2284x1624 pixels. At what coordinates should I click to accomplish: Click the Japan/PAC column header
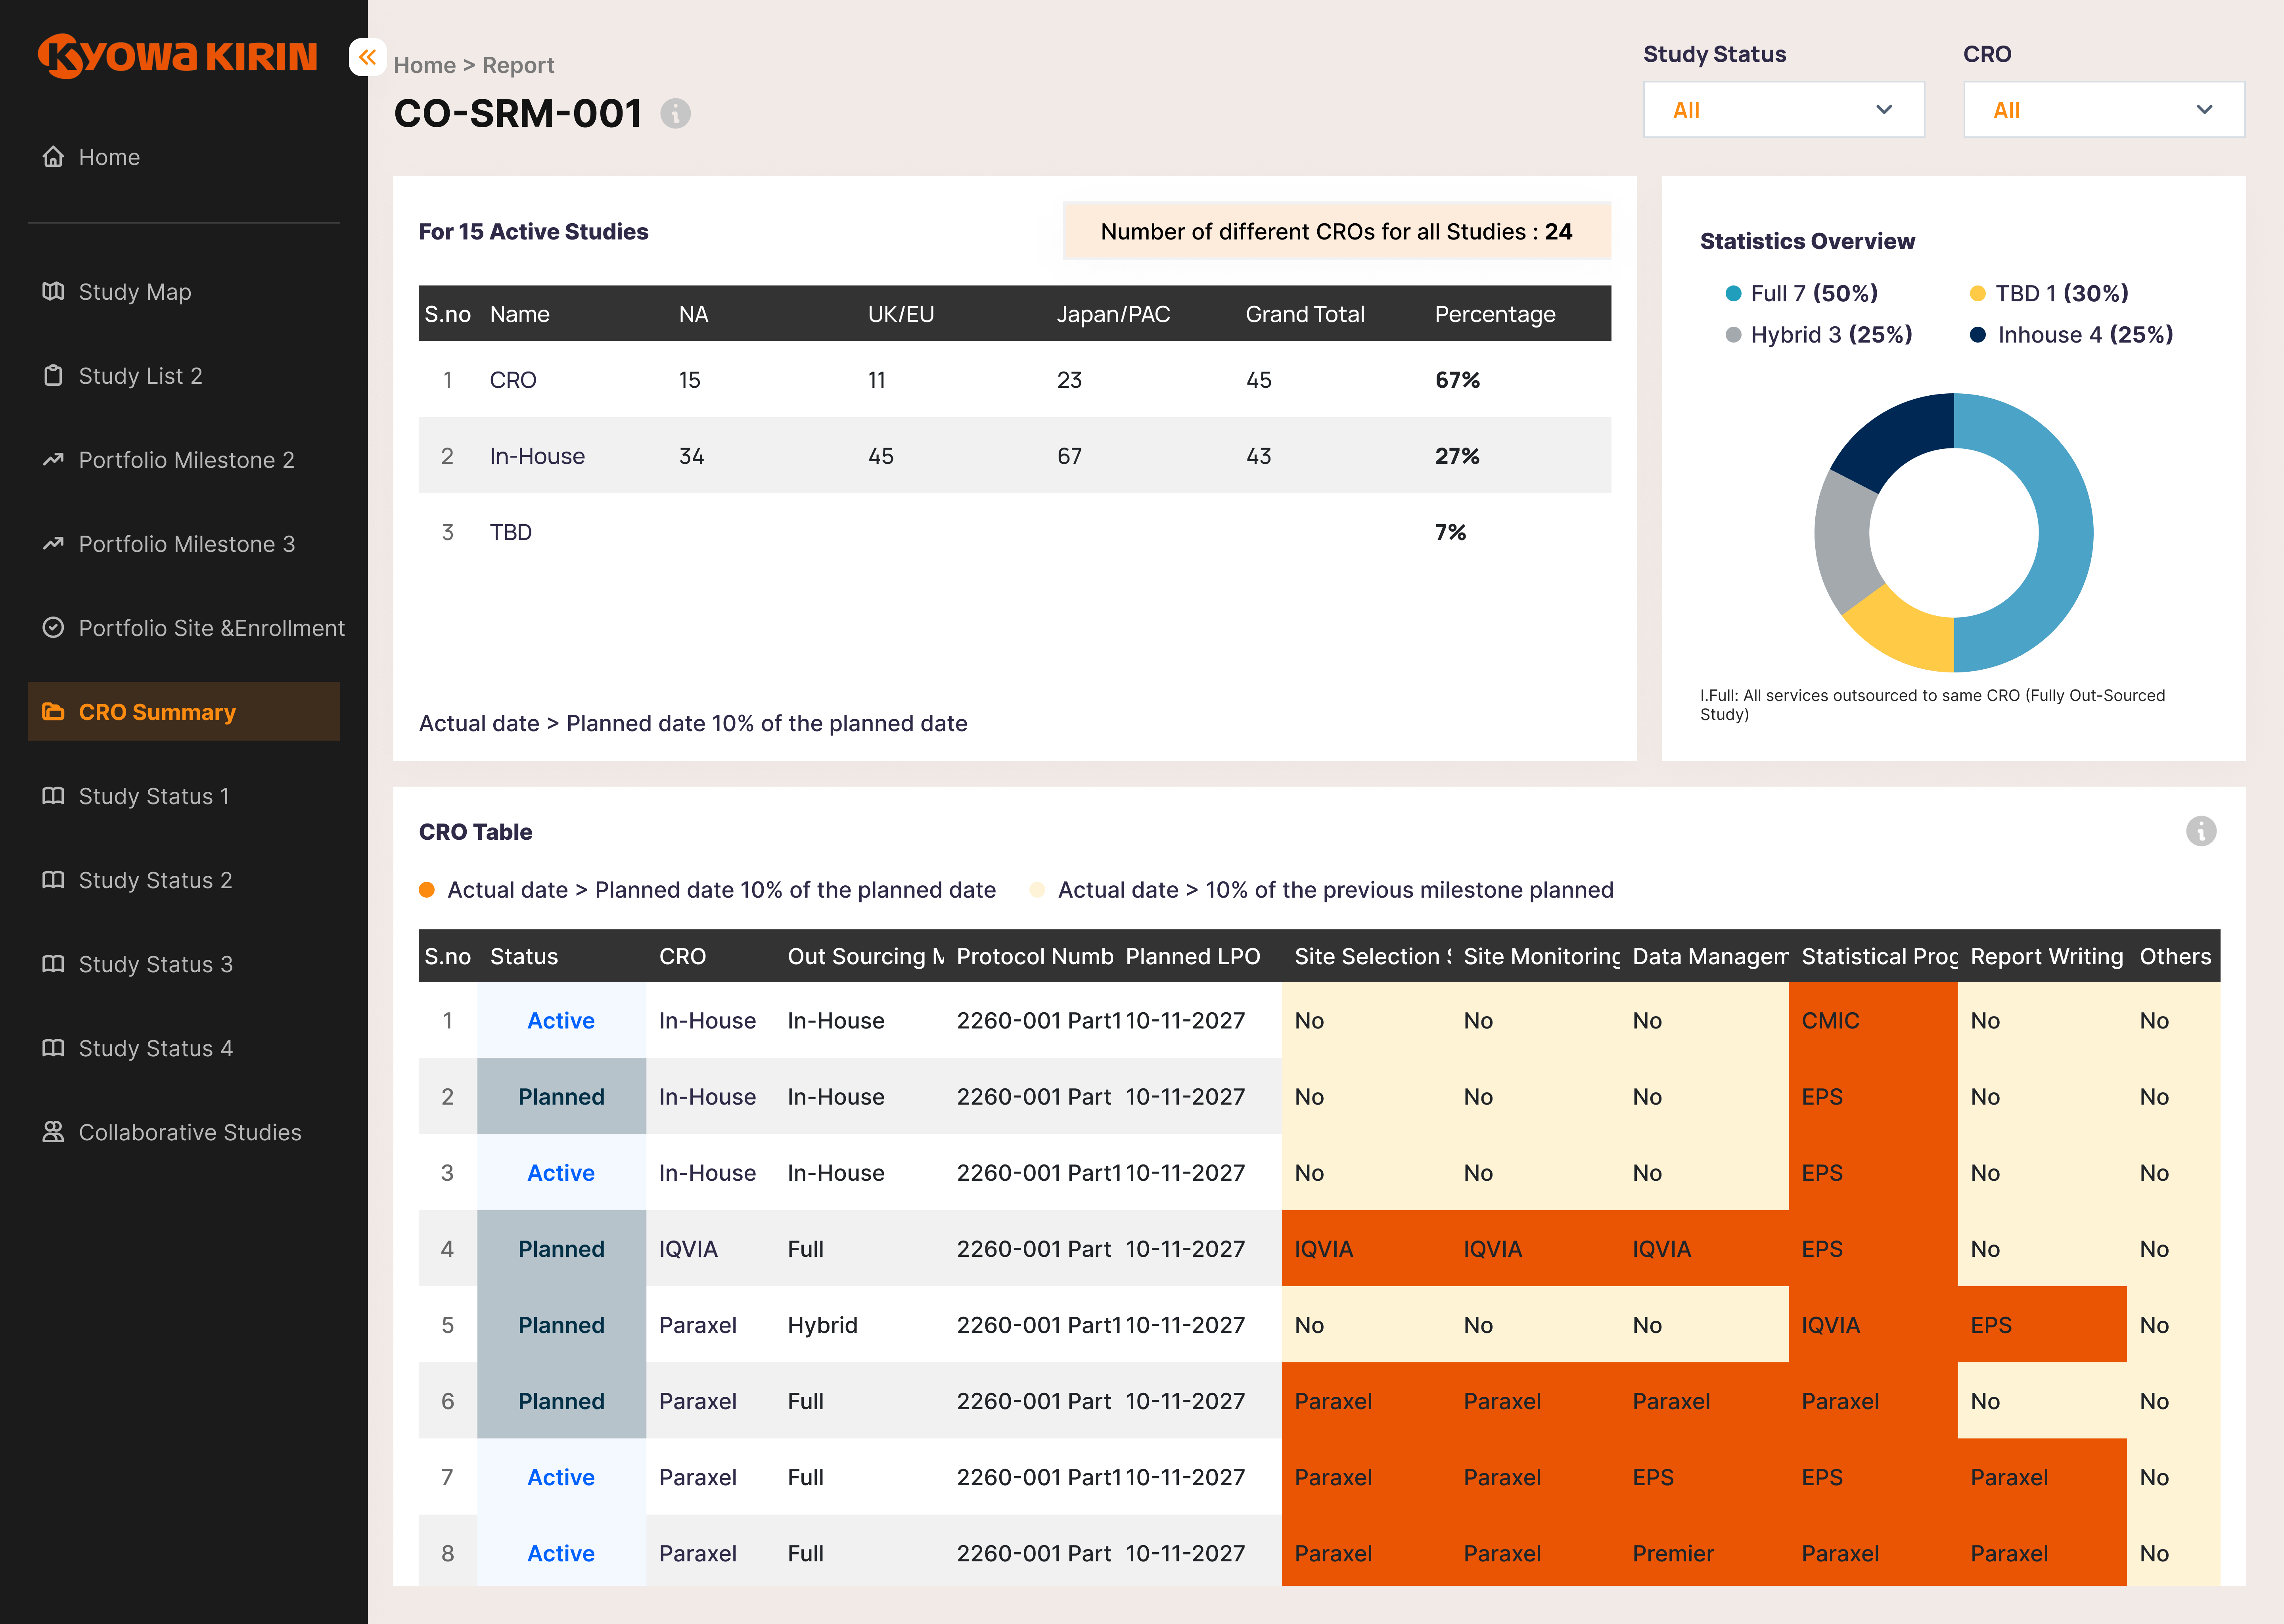(x=1113, y=314)
